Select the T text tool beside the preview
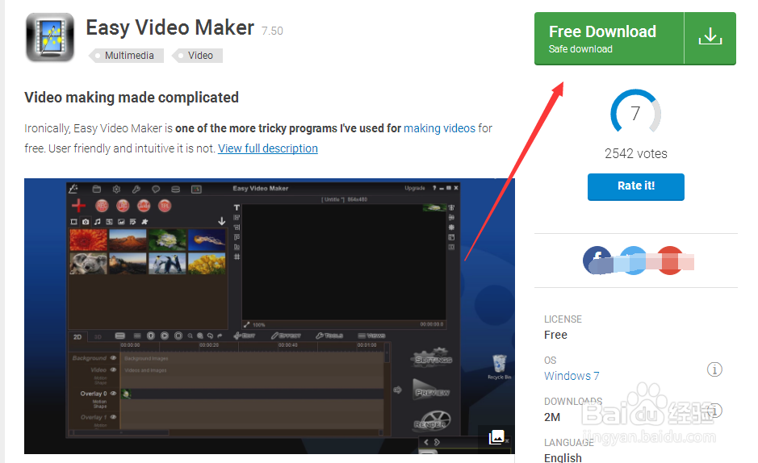Image resolution: width=758 pixels, height=463 pixels. pos(237,207)
